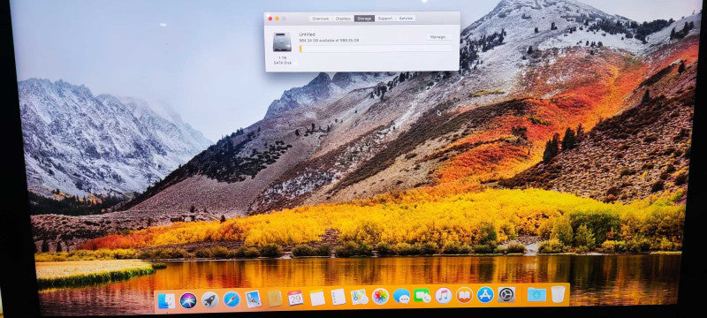This screenshot has height=318, width=707.
Task: Open the Photos pinwheel icon
Action: (381, 297)
